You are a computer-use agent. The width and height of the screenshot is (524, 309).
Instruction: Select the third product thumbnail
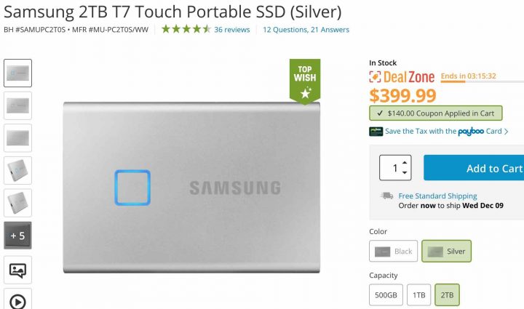[17, 138]
